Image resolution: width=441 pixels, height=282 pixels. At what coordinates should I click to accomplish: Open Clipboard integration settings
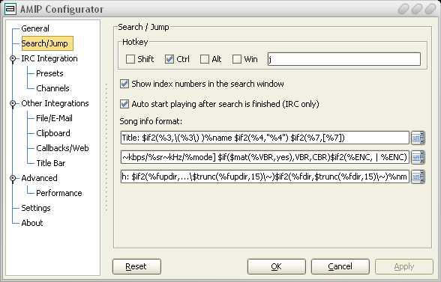pyautogui.click(x=53, y=133)
